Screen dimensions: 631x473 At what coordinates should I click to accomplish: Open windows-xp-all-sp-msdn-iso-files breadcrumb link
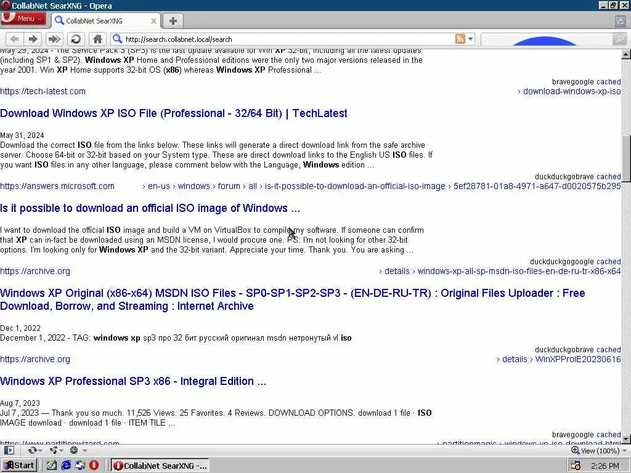(x=519, y=271)
